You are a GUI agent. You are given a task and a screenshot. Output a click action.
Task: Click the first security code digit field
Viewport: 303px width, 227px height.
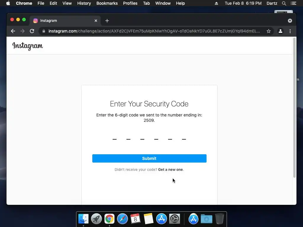click(115, 139)
